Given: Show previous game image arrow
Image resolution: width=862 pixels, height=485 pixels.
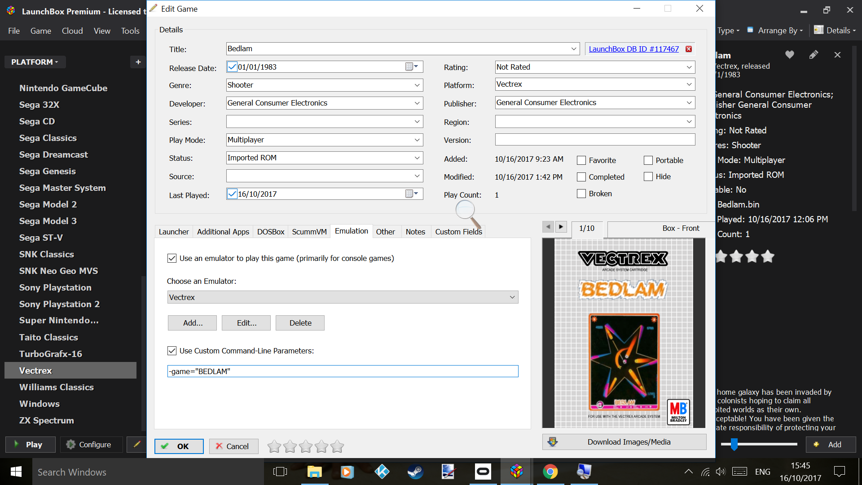Looking at the screenshot, I should 548,227.
